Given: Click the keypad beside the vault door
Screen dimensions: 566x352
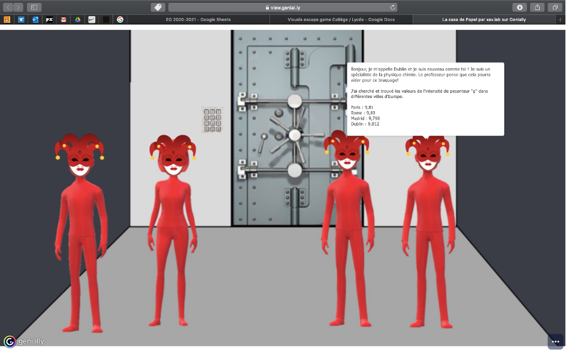Looking at the screenshot, I should click(x=212, y=120).
